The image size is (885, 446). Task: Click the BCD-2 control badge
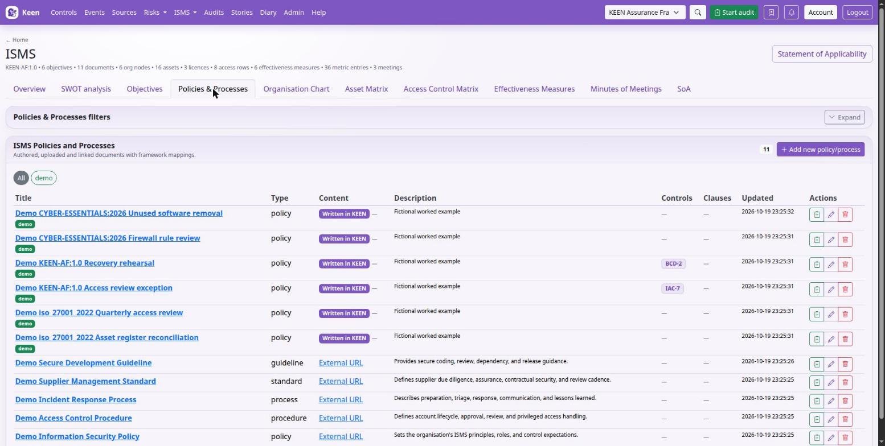click(673, 263)
